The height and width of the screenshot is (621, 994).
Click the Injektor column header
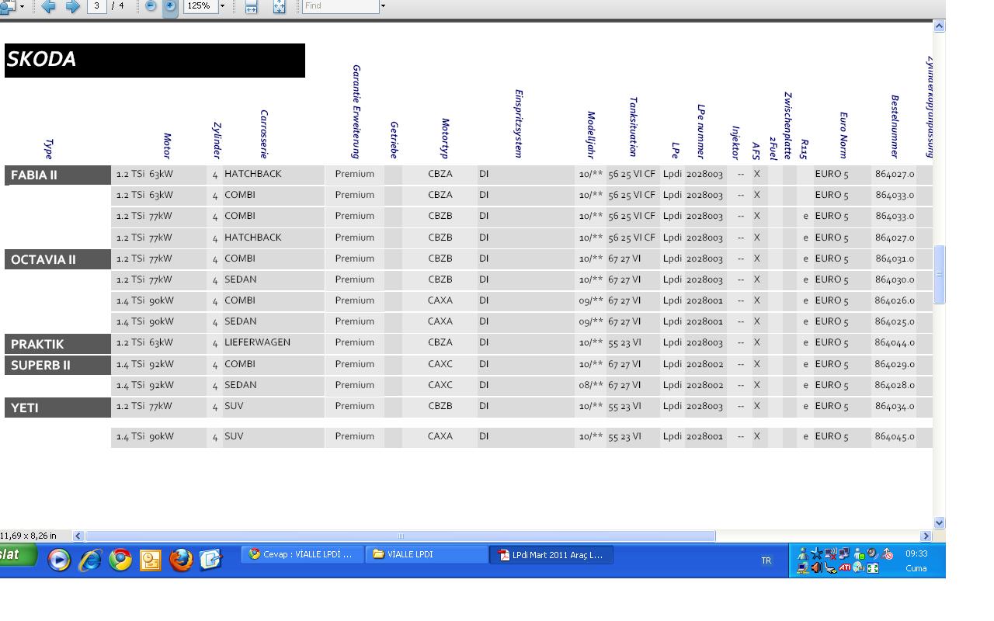735,143
